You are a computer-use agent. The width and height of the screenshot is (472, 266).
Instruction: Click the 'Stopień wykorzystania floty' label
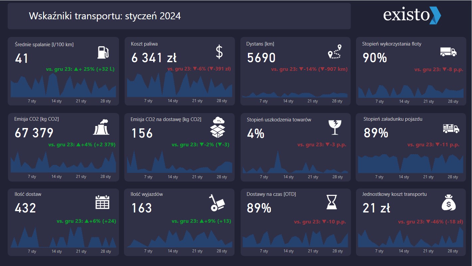click(392, 44)
